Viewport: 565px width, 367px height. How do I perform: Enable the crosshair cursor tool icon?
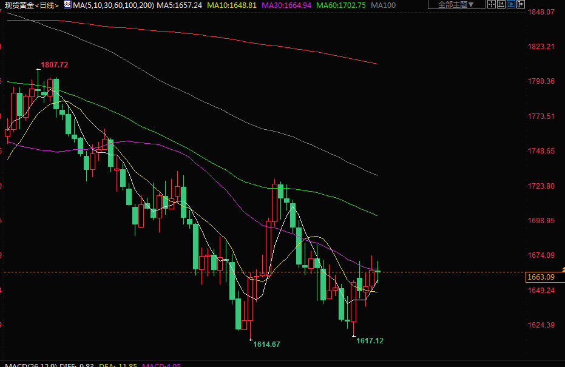point(492,4)
